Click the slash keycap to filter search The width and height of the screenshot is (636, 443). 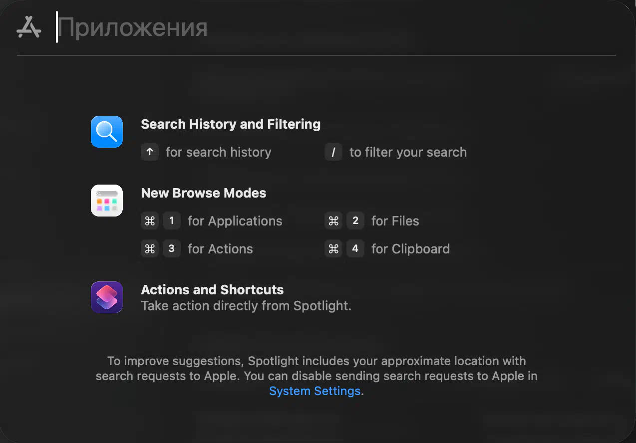pyautogui.click(x=333, y=152)
